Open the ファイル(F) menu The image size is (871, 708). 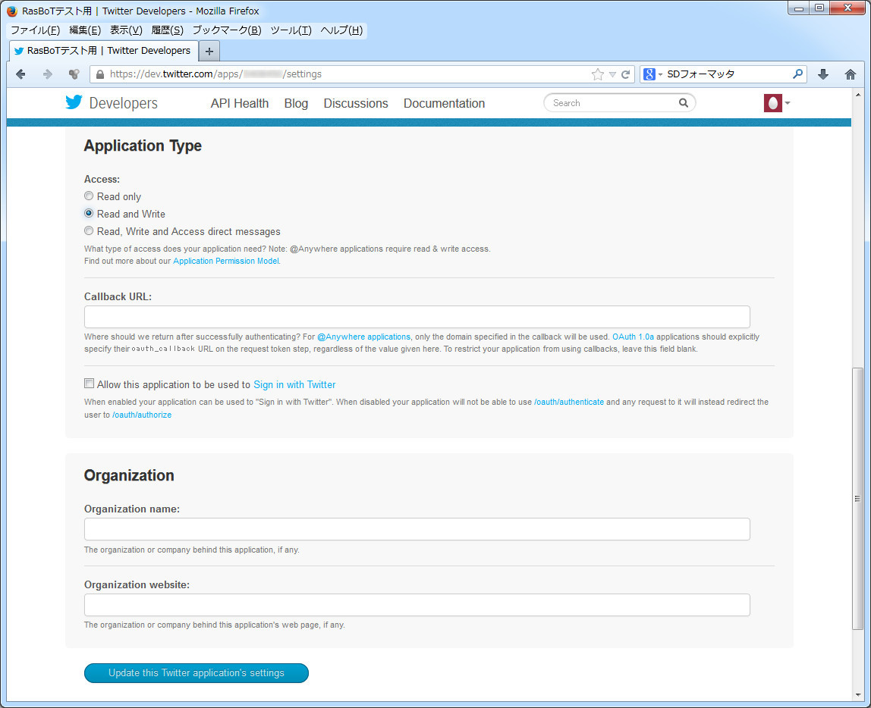click(36, 30)
